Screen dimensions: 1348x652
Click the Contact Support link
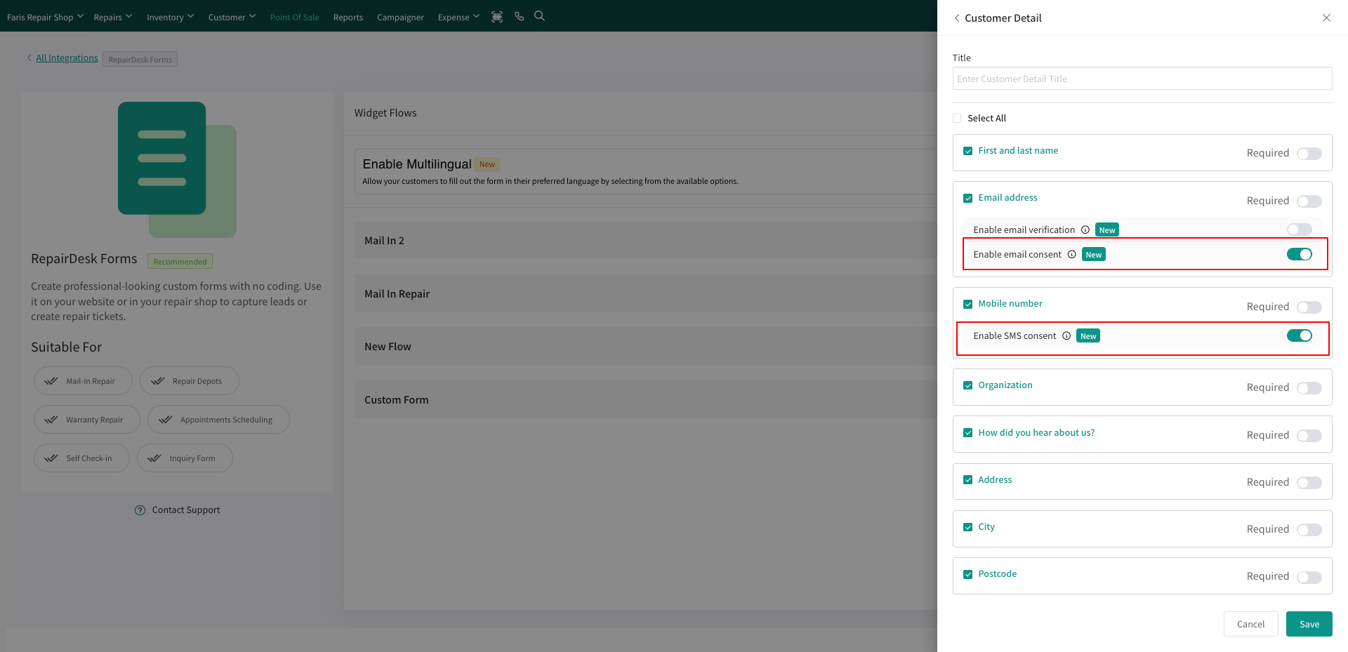coord(186,510)
